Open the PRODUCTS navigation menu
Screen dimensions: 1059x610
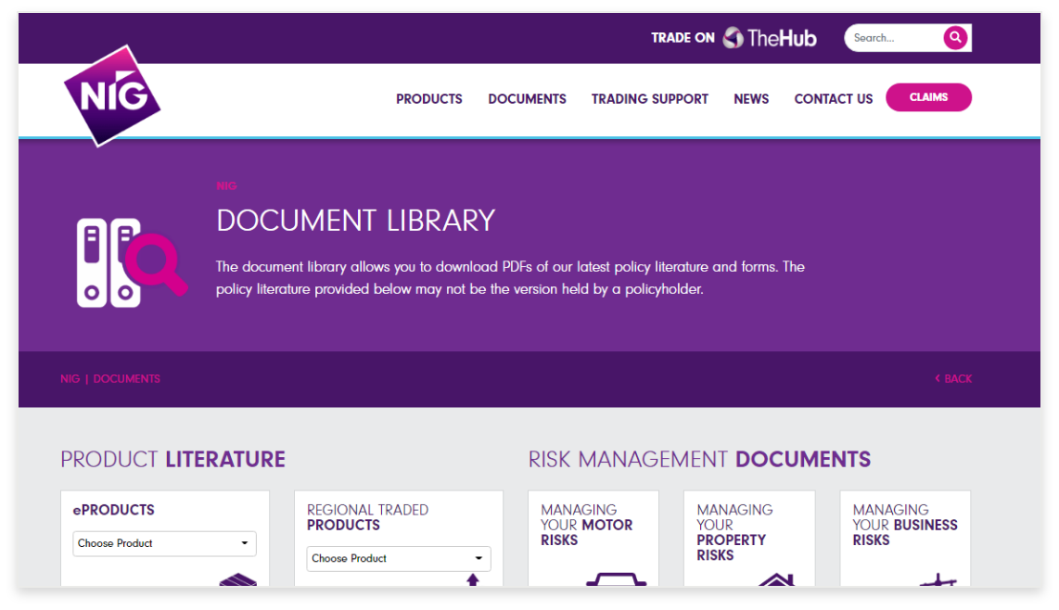(428, 98)
